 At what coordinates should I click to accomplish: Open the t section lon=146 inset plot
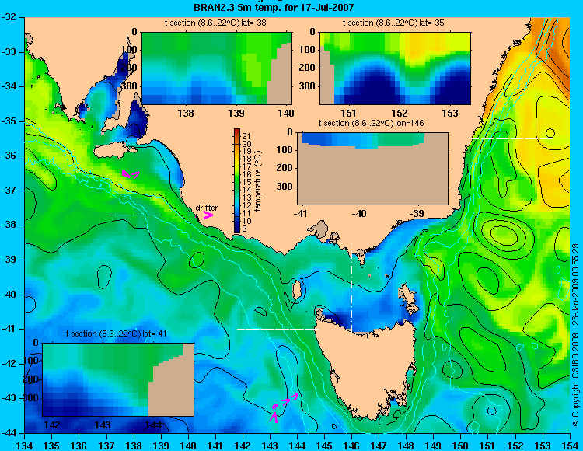[x=372, y=168]
